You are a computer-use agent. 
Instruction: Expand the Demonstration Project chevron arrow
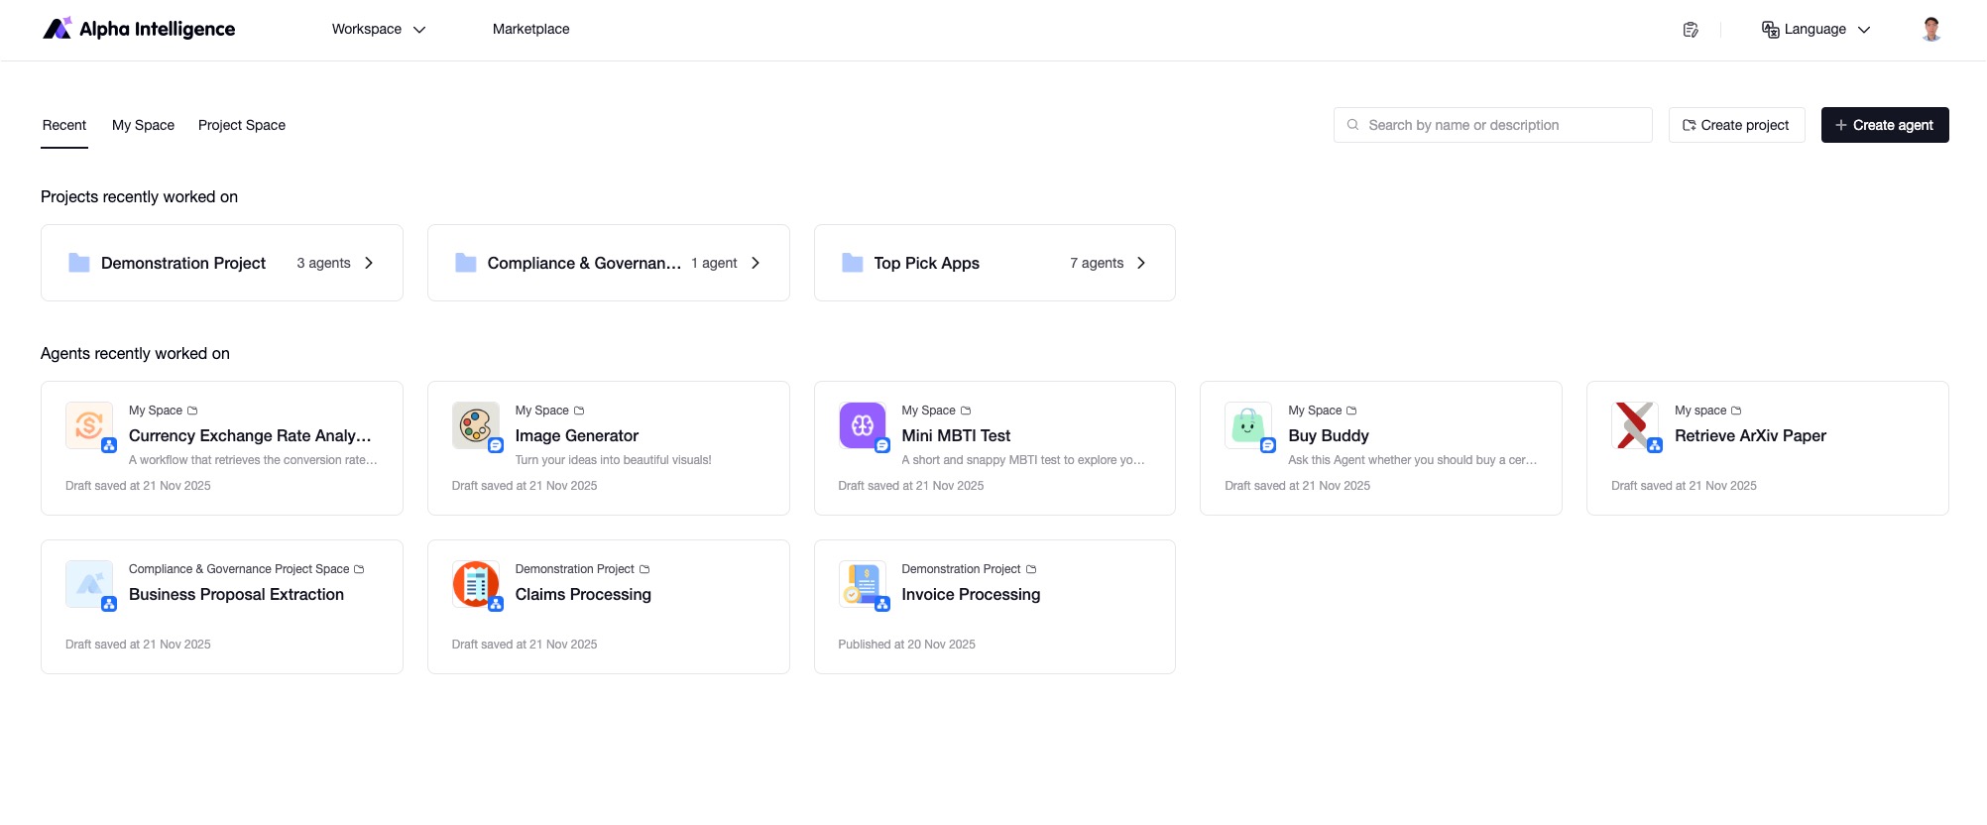click(369, 263)
